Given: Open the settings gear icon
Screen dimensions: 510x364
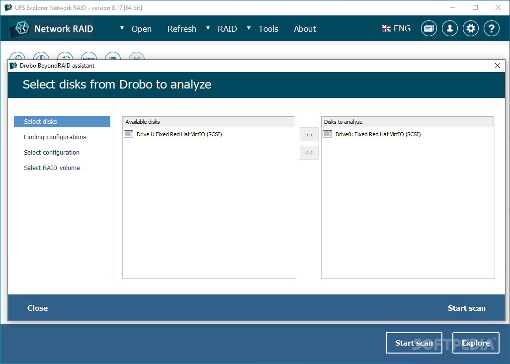Looking at the screenshot, I should click(x=471, y=29).
